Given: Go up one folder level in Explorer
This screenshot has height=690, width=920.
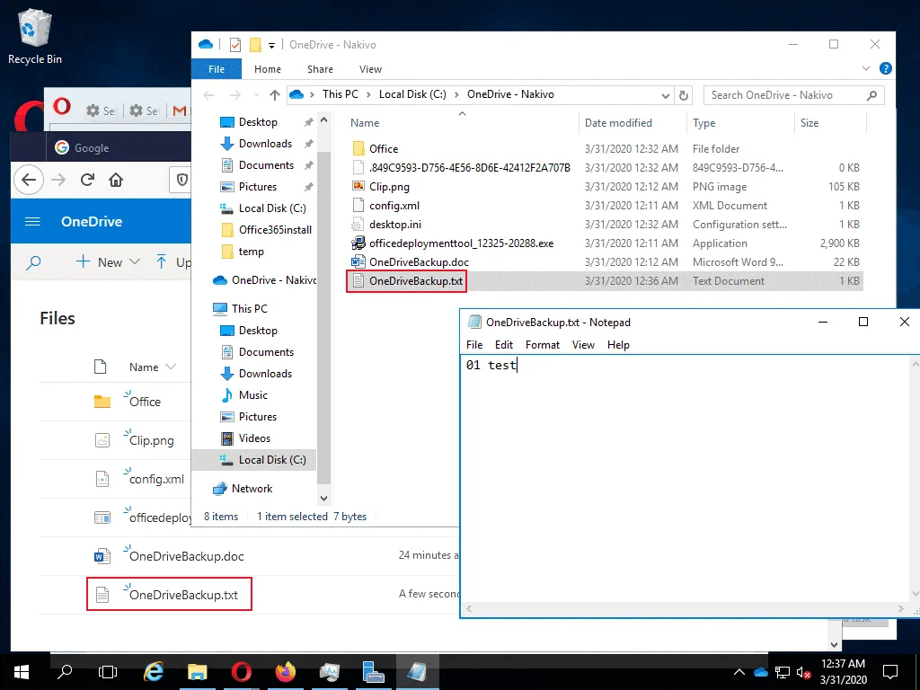Looking at the screenshot, I should pyautogui.click(x=275, y=95).
